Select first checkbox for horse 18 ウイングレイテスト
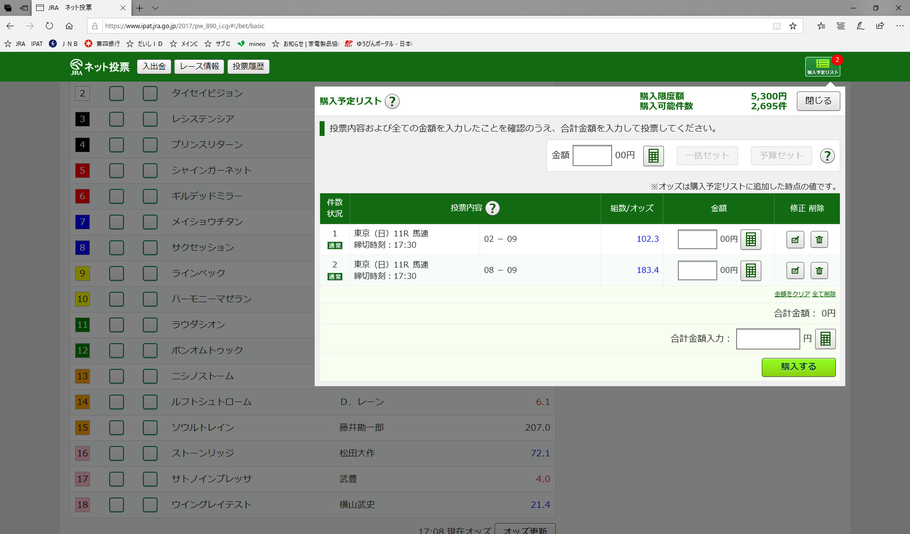Image resolution: width=910 pixels, height=534 pixels. pos(117,505)
